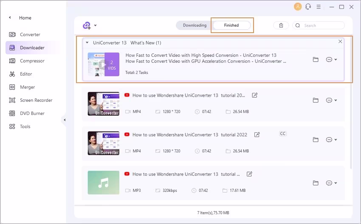Viewport: 361px width, 224px height.
Task: Open the DVD Burner disc icon
Action: point(12,113)
